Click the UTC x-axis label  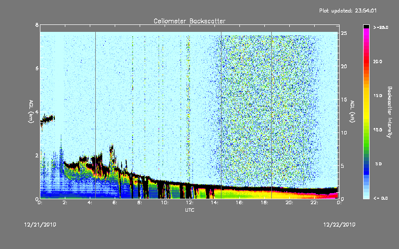[x=190, y=210]
